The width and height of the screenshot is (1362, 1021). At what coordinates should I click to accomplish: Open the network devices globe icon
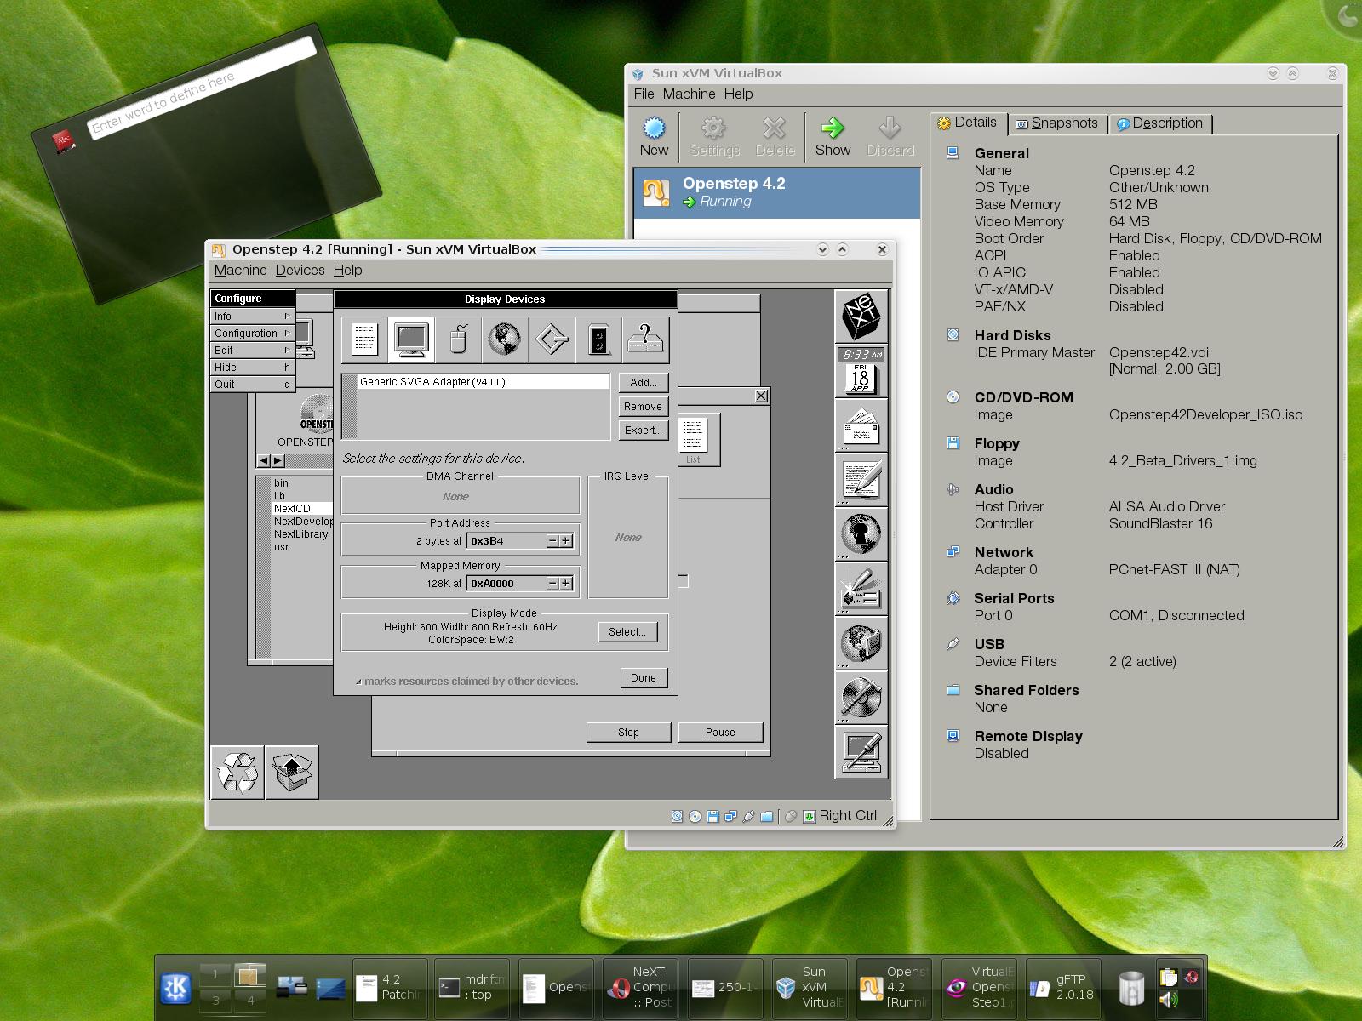(x=504, y=339)
